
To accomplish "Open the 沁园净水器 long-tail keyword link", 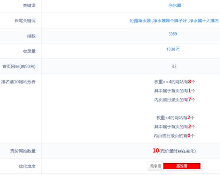I will point(140,21).
